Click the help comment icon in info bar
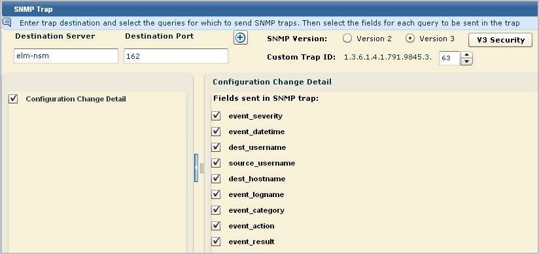The image size is (539, 254). pos(7,23)
